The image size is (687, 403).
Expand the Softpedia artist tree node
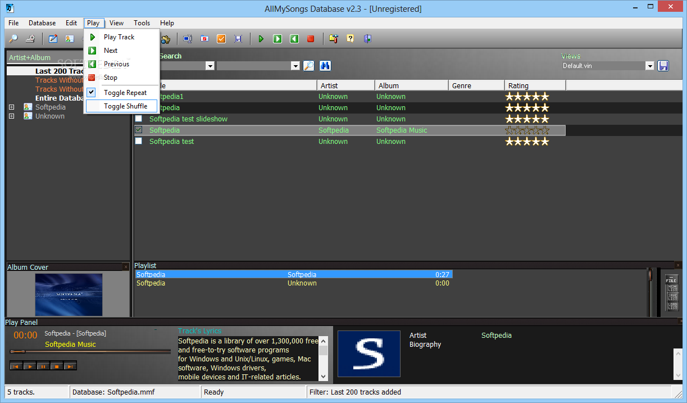click(x=11, y=107)
